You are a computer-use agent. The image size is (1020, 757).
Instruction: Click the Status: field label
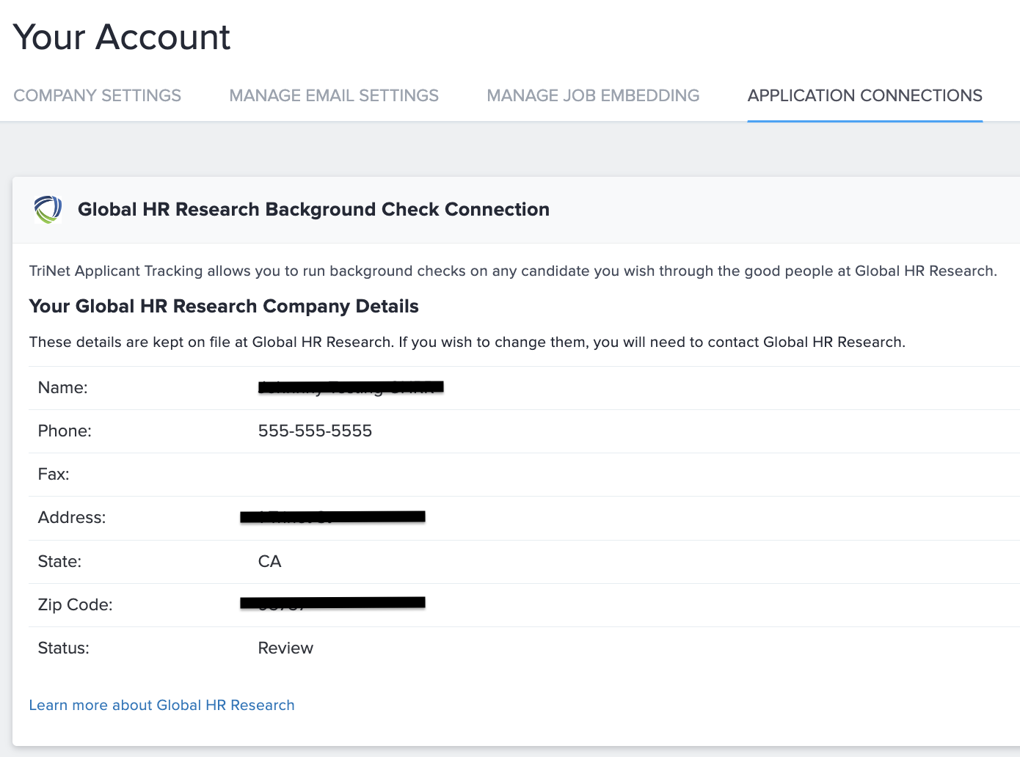(x=63, y=648)
